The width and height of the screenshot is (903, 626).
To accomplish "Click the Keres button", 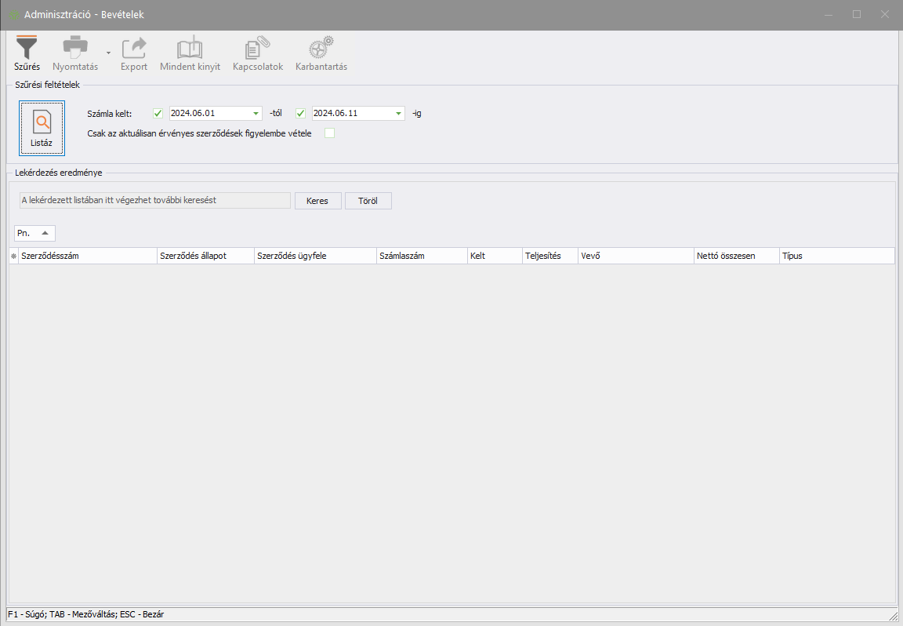I will tap(317, 201).
